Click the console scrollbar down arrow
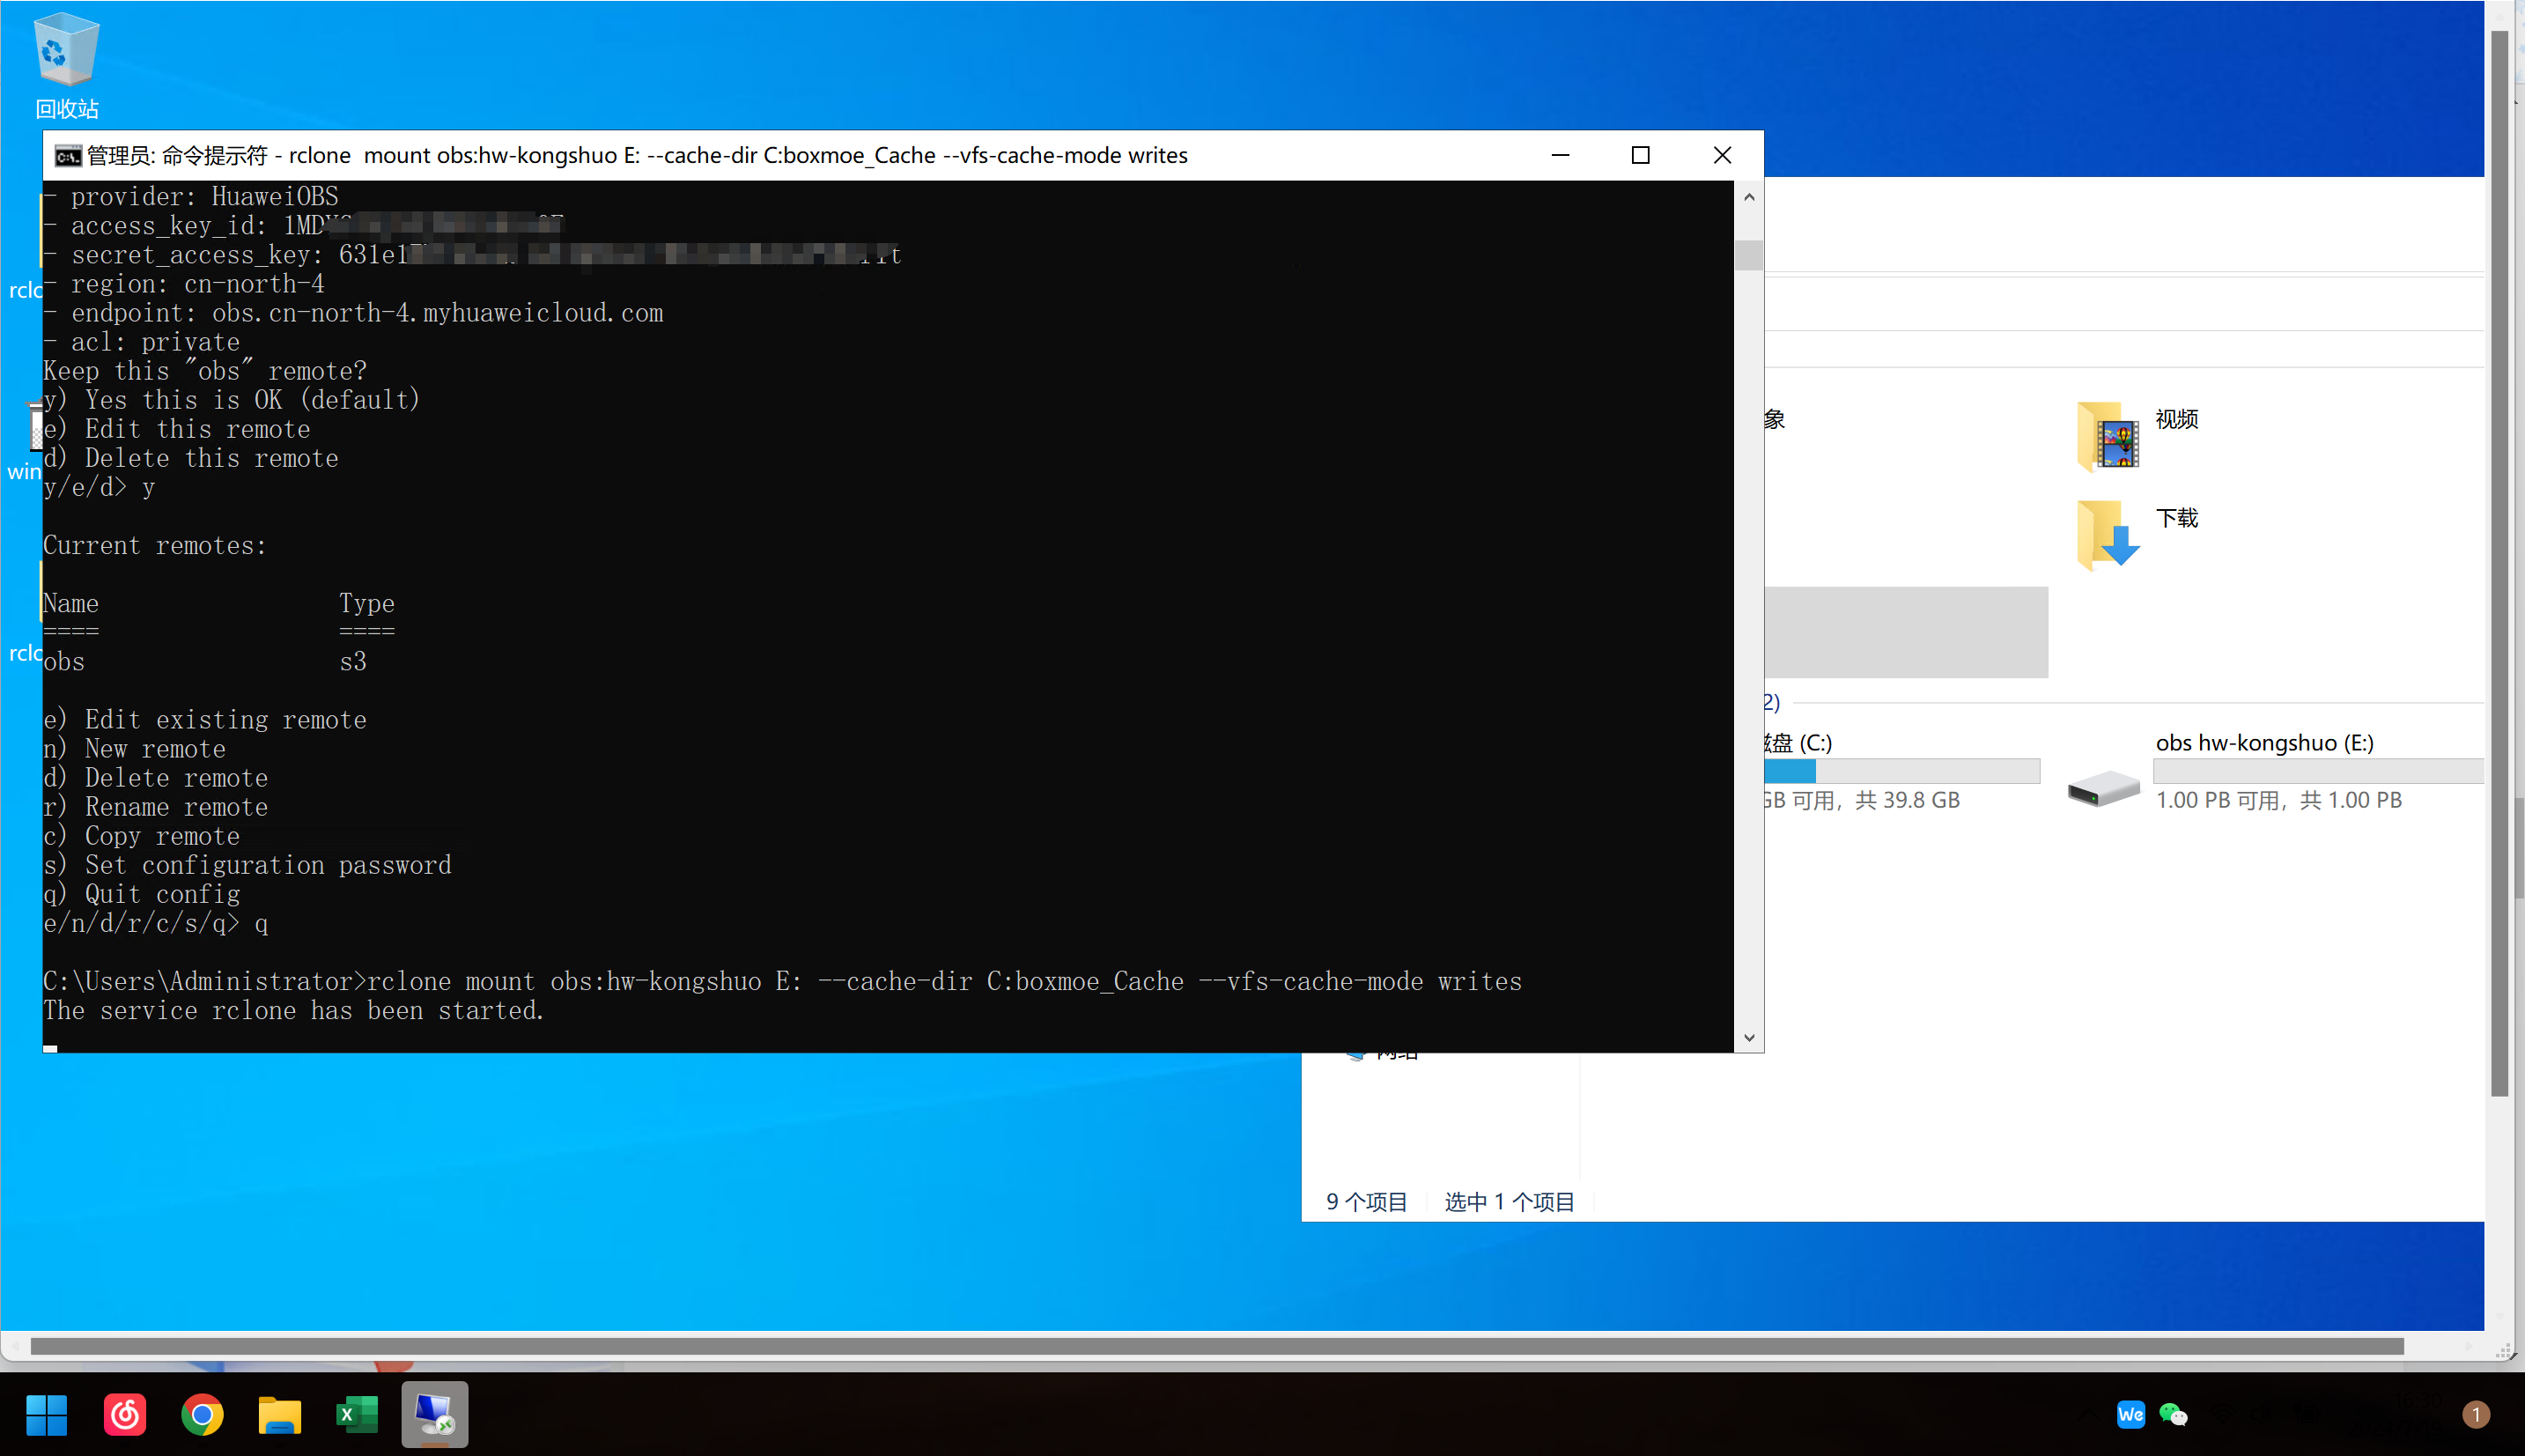Screen dimensions: 2525x1456 coord(1748,1037)
